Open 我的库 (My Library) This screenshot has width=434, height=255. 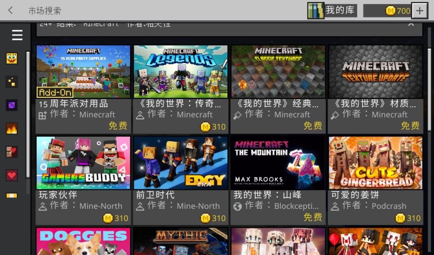[332, 10]
